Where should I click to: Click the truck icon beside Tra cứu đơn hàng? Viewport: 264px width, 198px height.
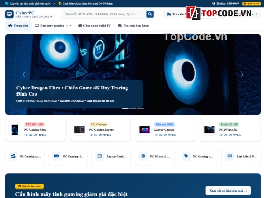tap(120, 26)
